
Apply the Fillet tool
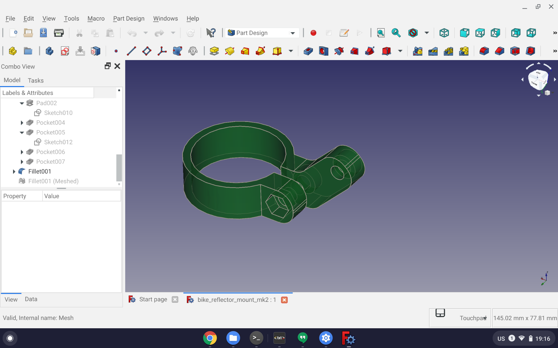484,51
